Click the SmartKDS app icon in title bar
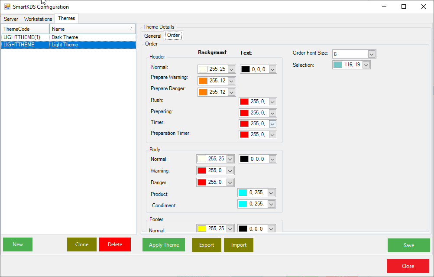This screenshot has height=277, width=434. coord(7,7)
